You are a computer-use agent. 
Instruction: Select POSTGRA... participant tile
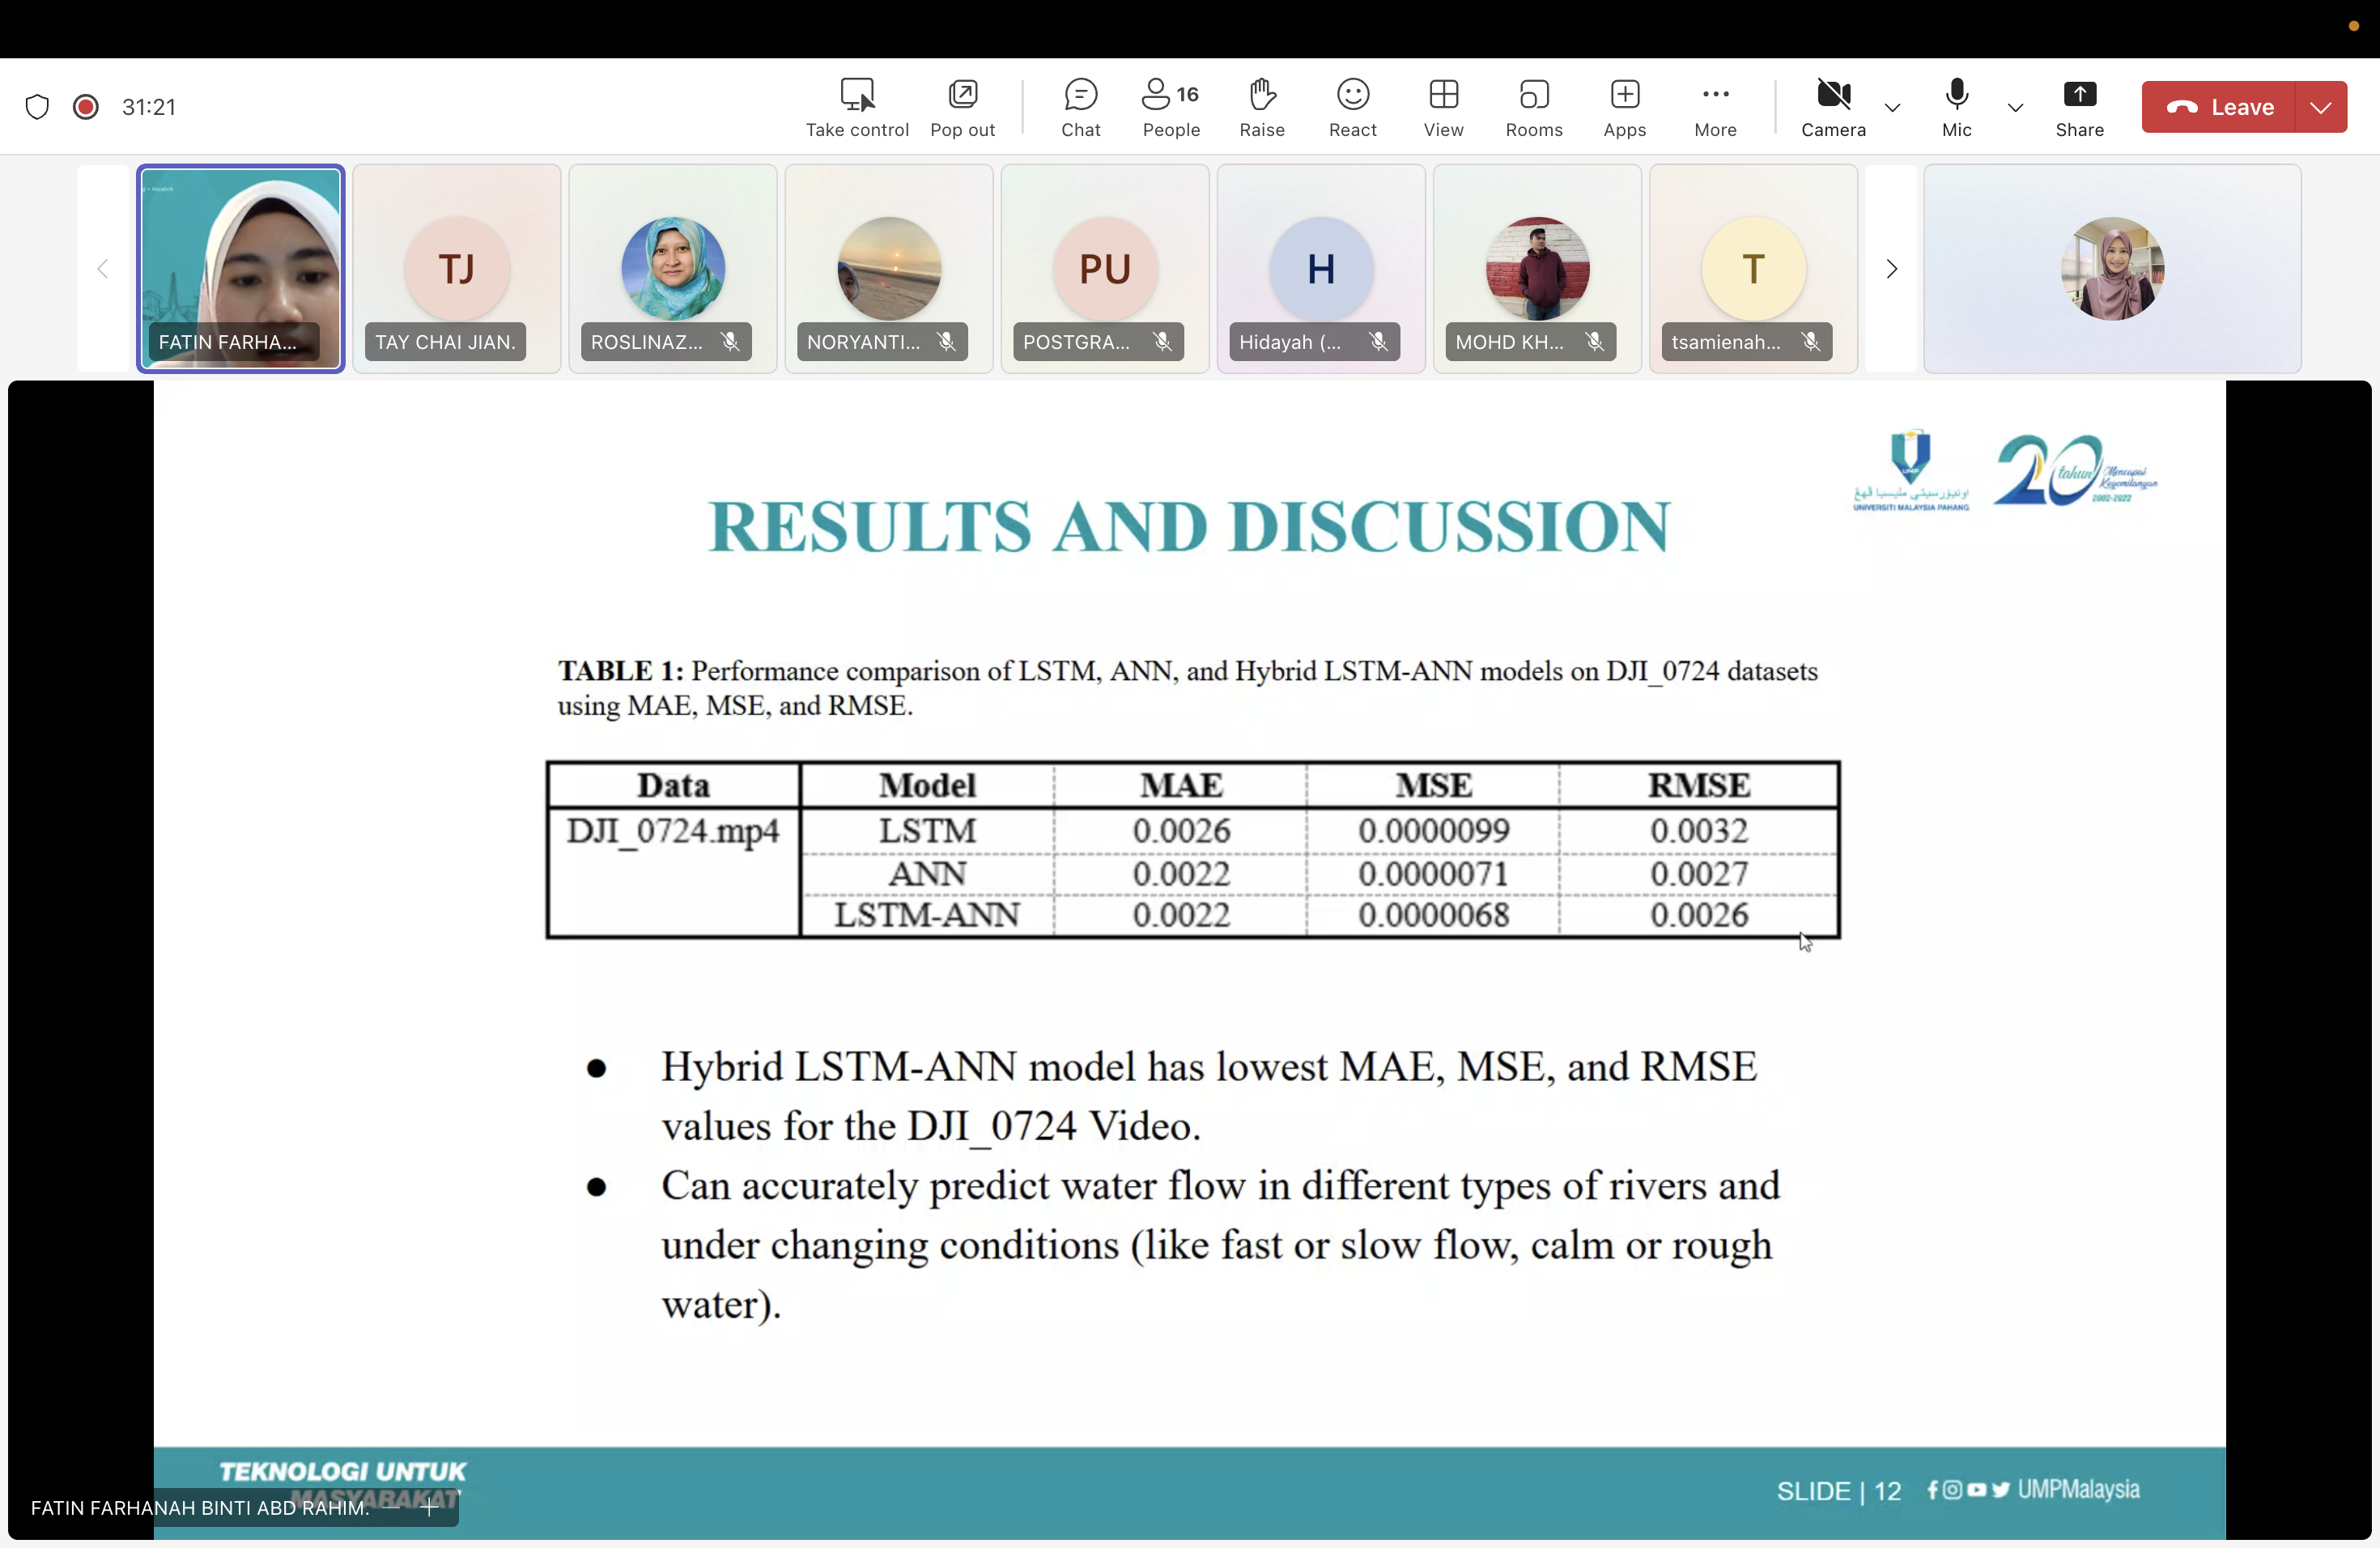point(1105,269)
